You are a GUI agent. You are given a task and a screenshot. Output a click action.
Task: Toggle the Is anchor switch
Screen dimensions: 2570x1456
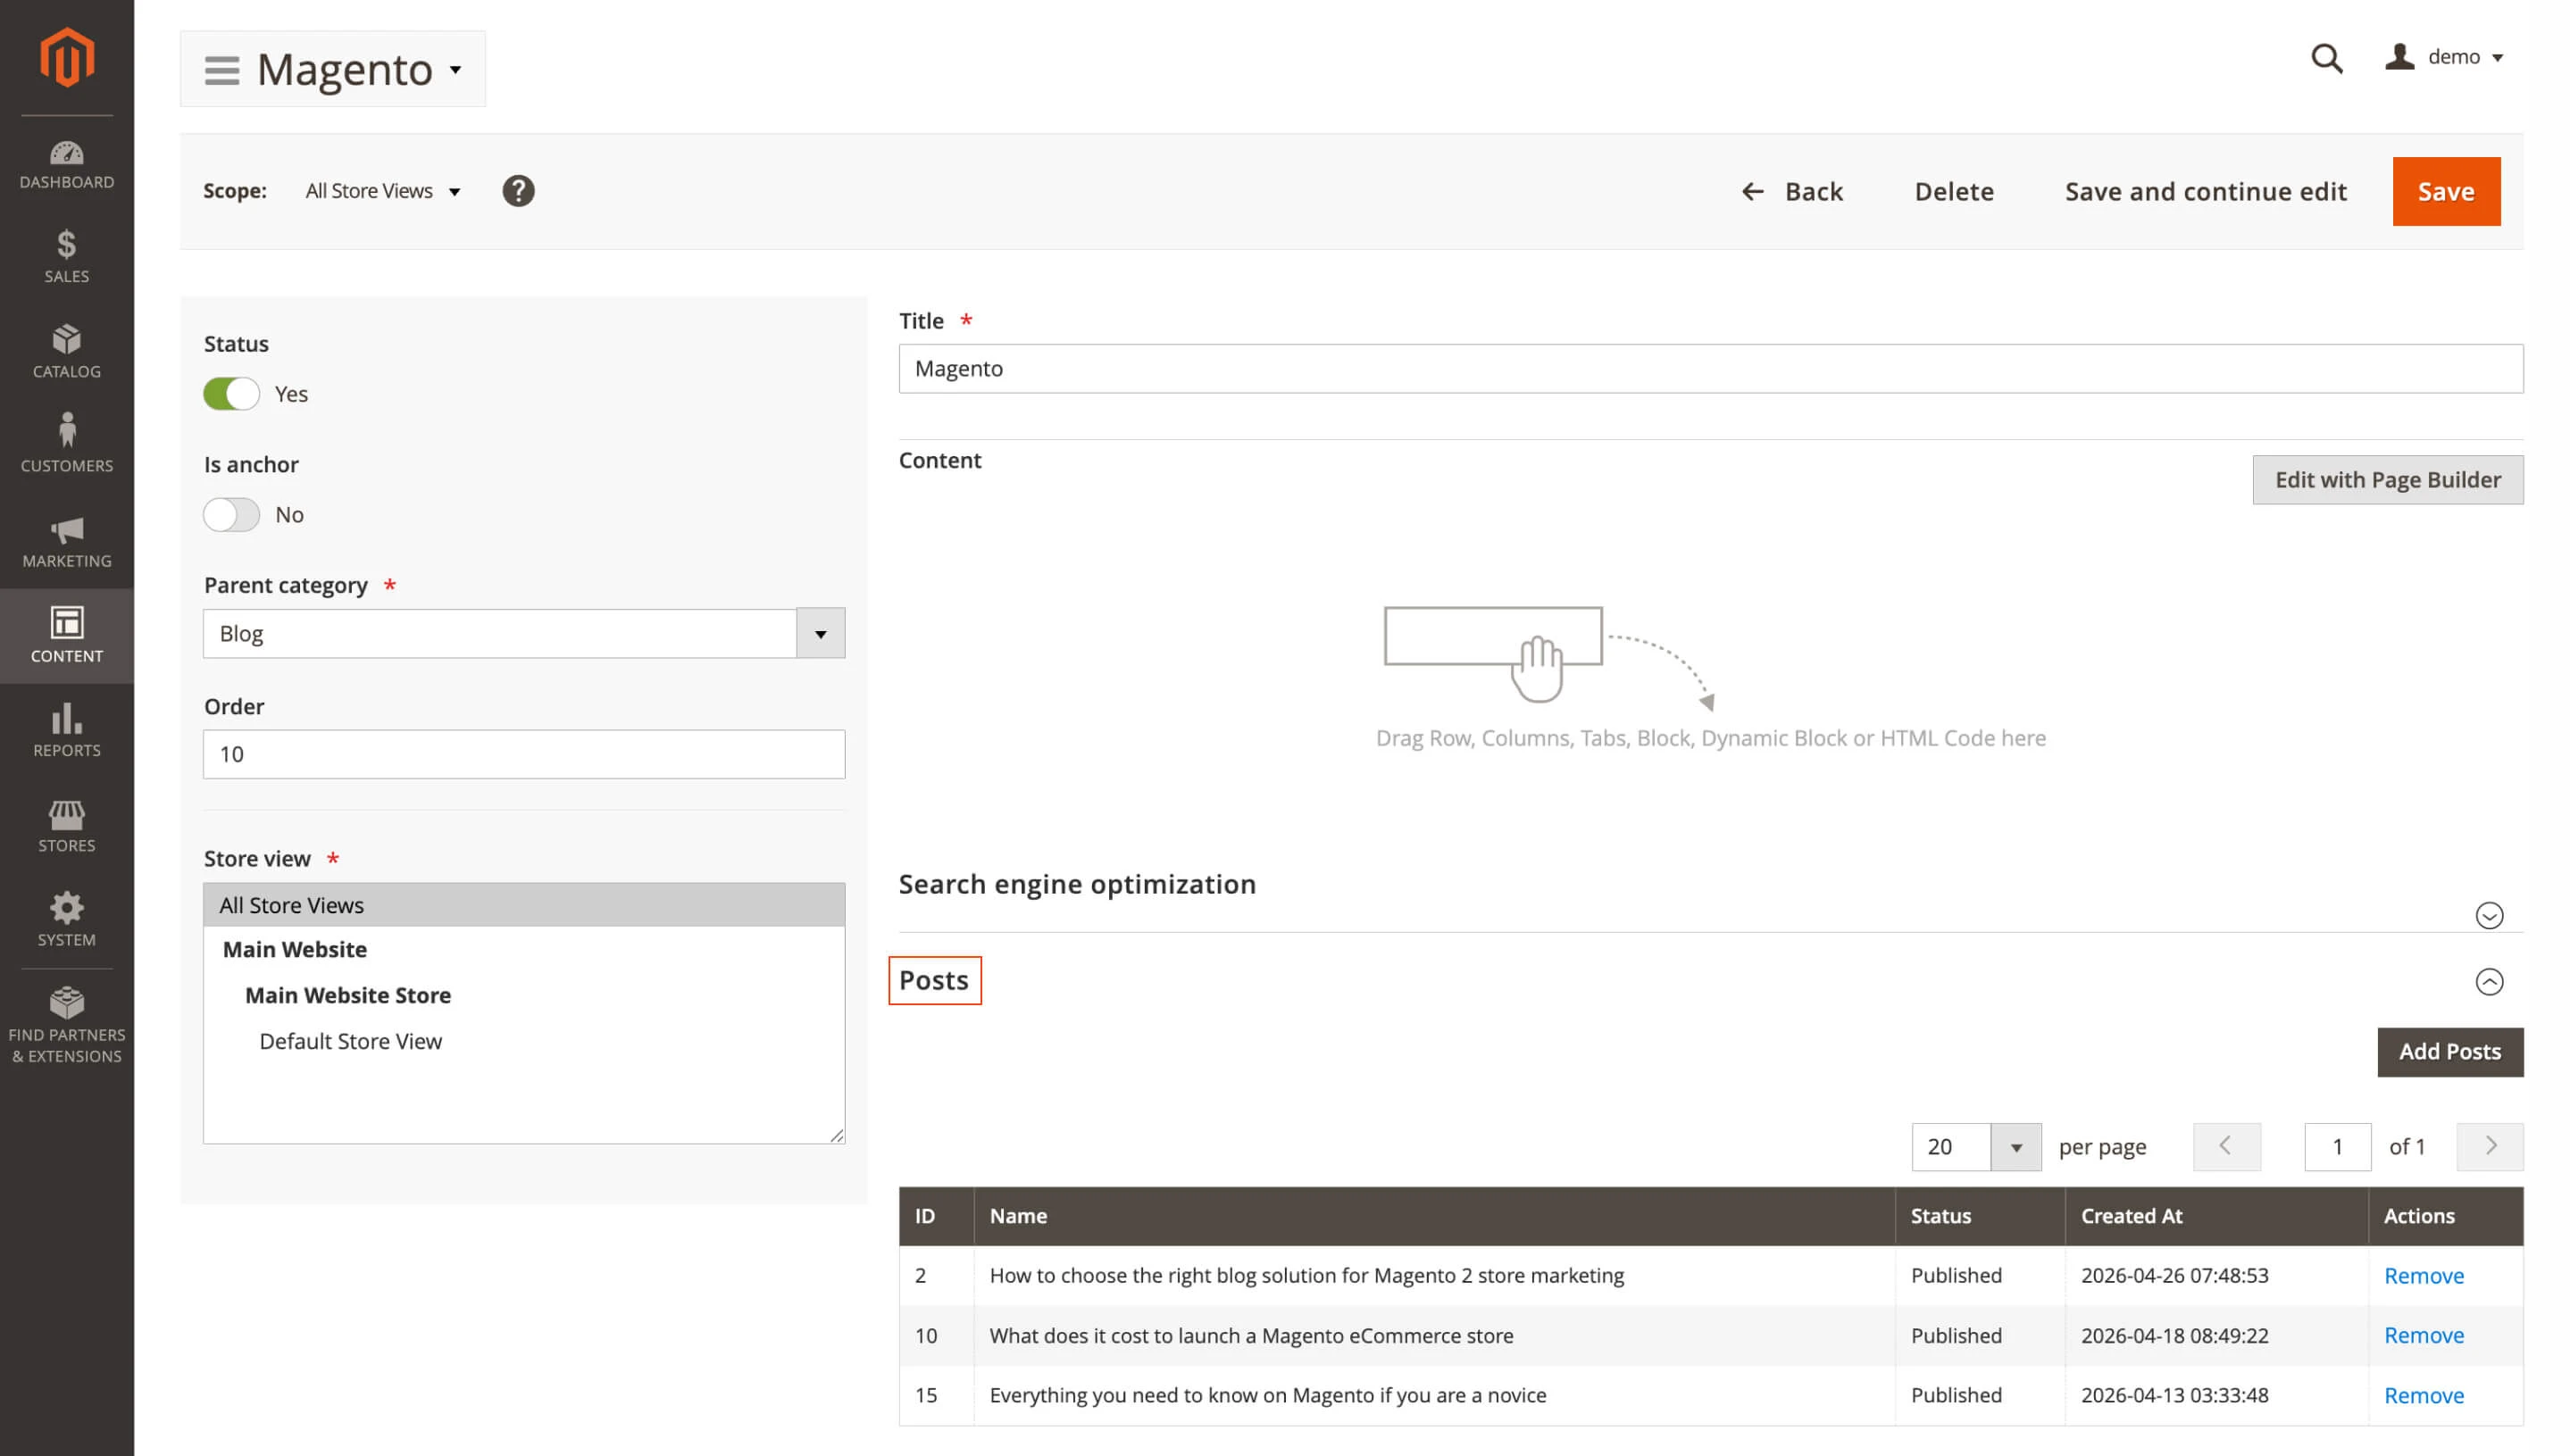(231, 515)
